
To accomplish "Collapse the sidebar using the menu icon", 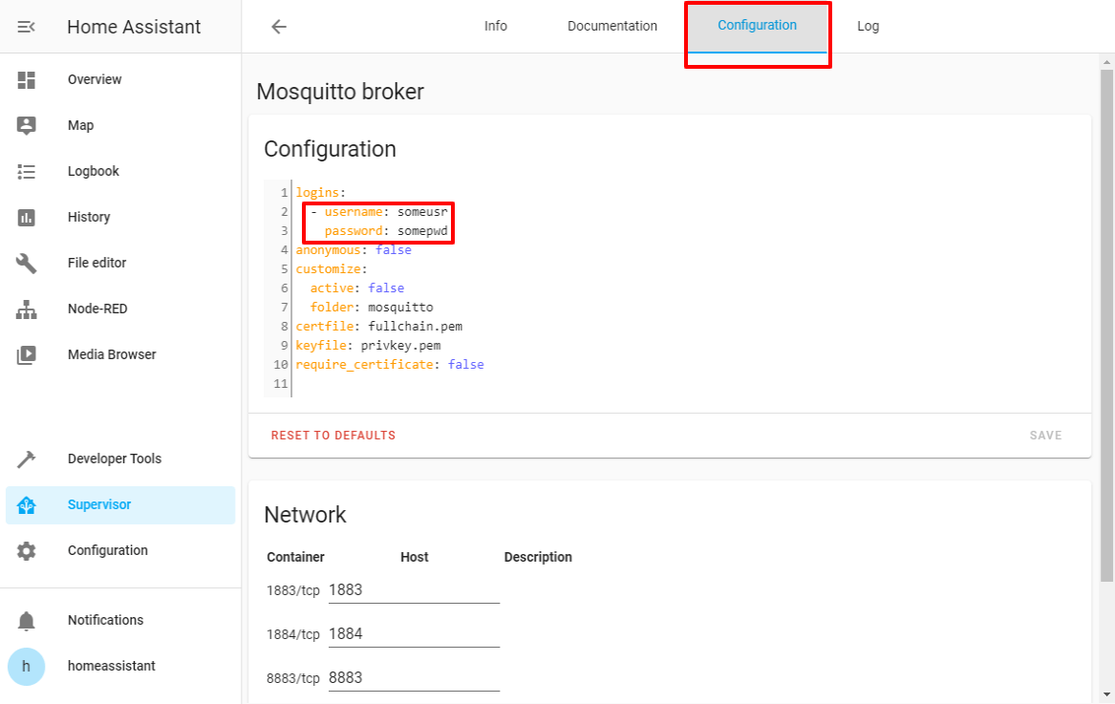I will click(x=27, y=27).
